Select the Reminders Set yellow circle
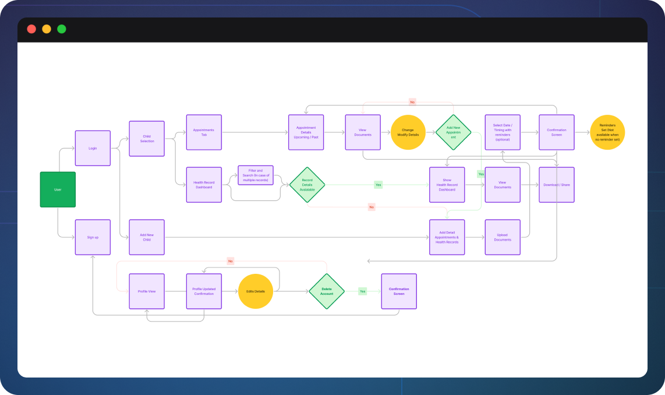Image resolution: width=665 pixels, height=395 pixels. (607, 132)
